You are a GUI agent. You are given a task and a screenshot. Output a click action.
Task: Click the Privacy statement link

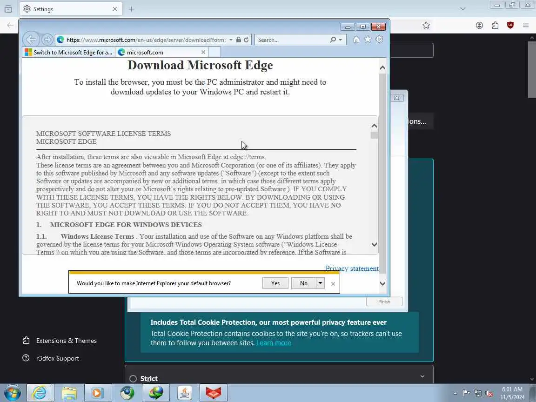click(x=352, y=268)
